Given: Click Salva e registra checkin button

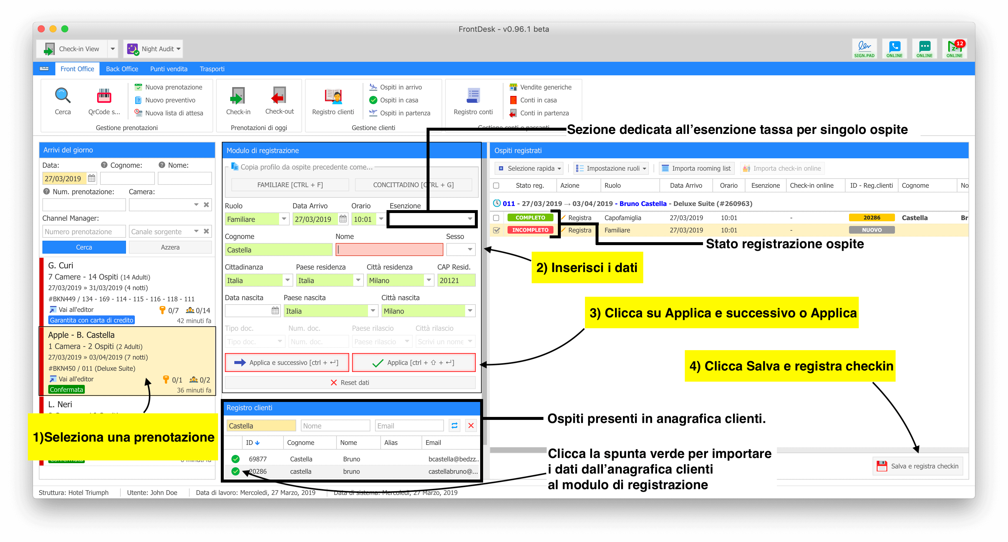Looking at the screenshot, I should (x=918, y=466).
